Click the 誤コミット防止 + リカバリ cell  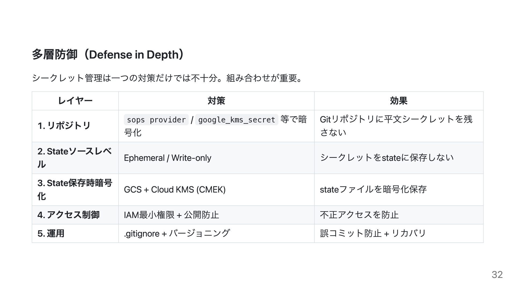click(x=373, y=233)
